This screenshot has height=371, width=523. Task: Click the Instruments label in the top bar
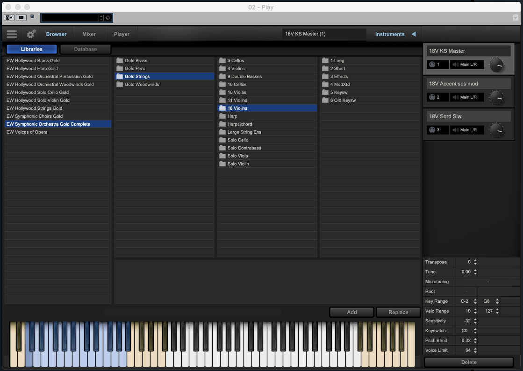[390, 34]
